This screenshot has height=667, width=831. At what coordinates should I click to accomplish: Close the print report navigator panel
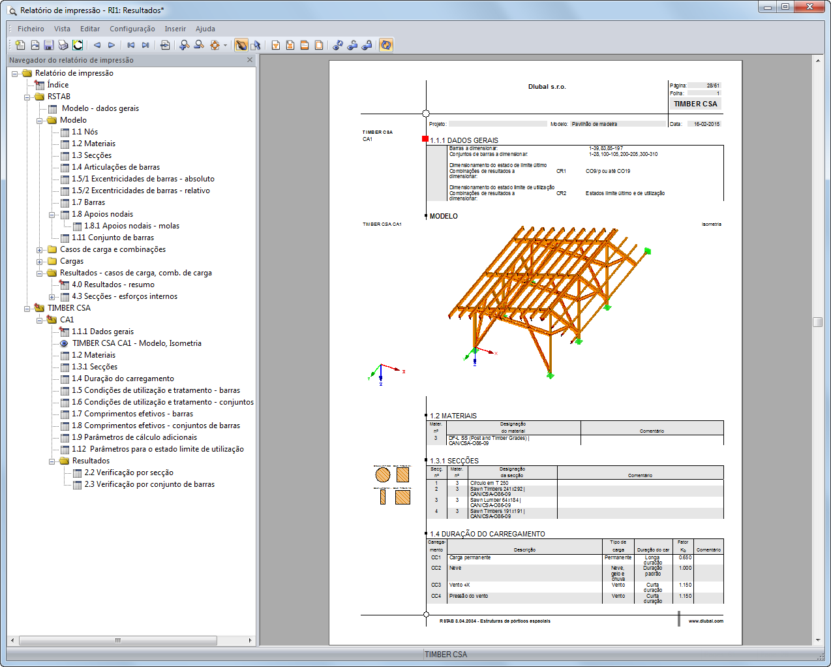pyautogui.click(x=250, y=59)
